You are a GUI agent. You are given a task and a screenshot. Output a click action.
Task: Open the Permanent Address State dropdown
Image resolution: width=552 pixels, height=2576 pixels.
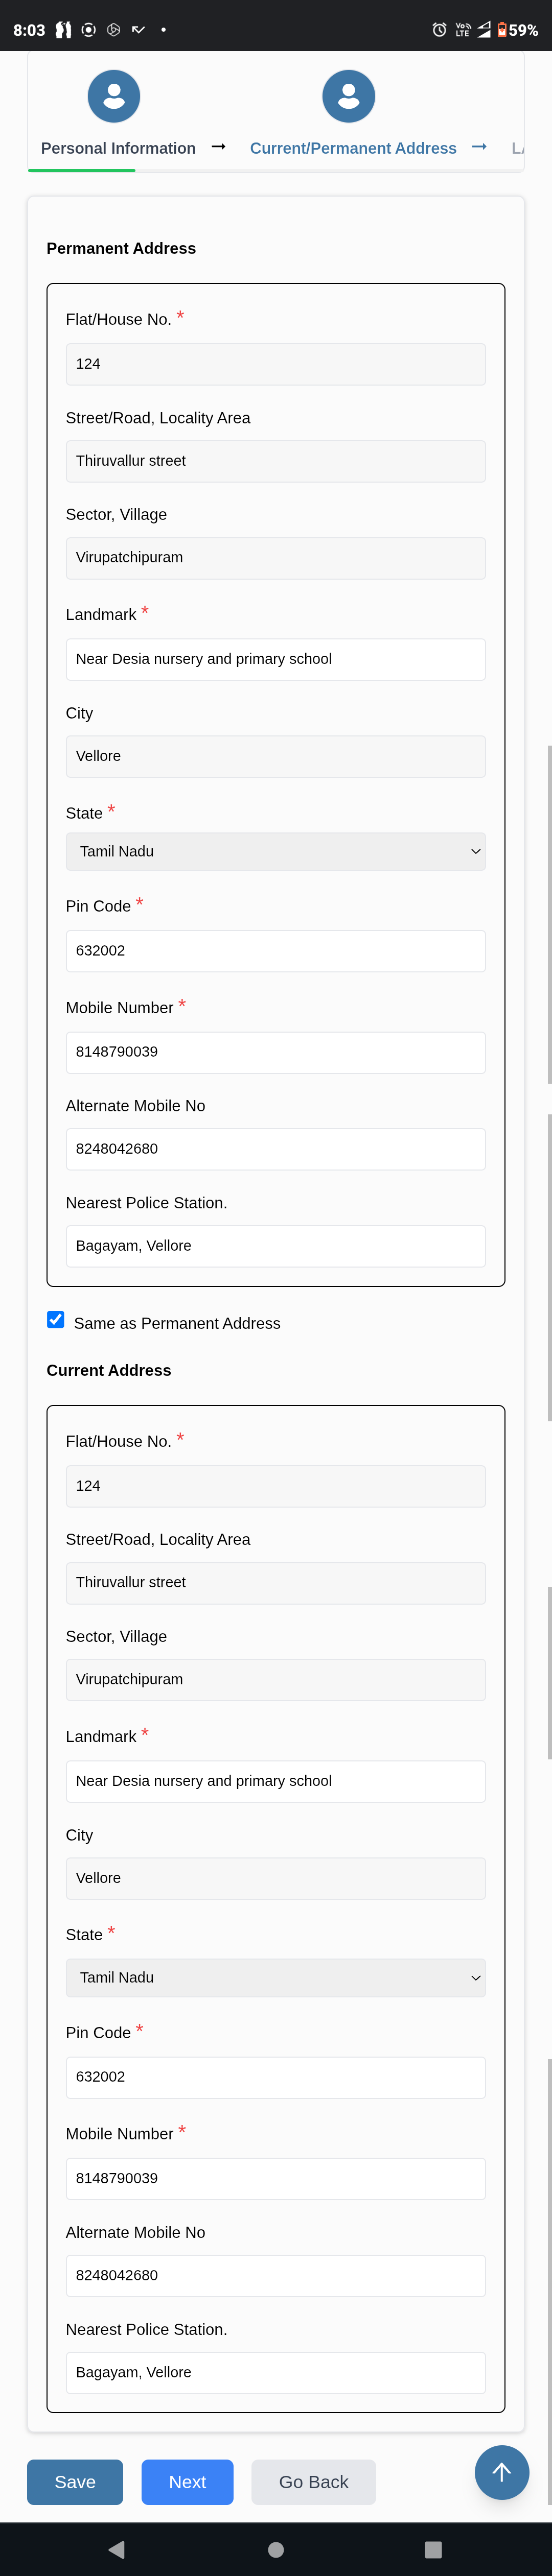point(275,851)
